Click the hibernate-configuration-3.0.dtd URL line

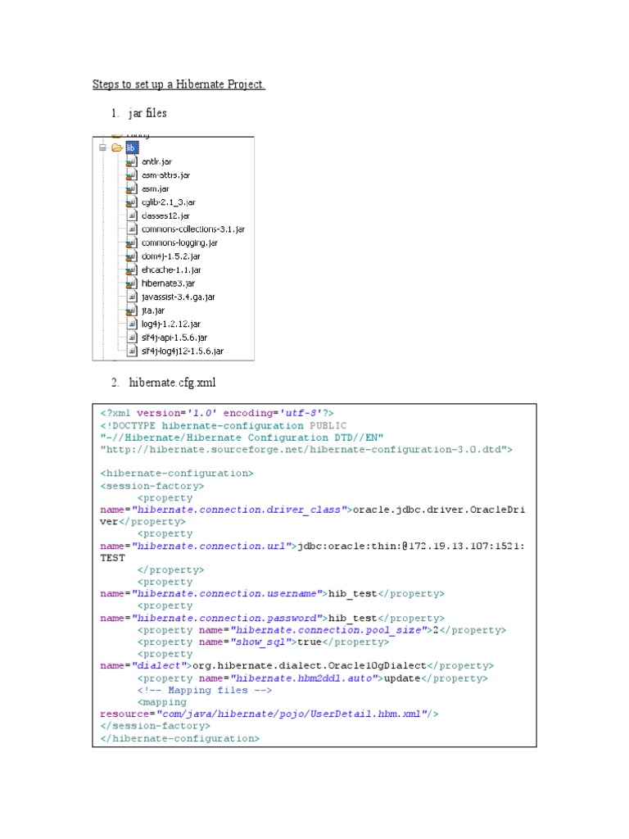click(306, 450)
